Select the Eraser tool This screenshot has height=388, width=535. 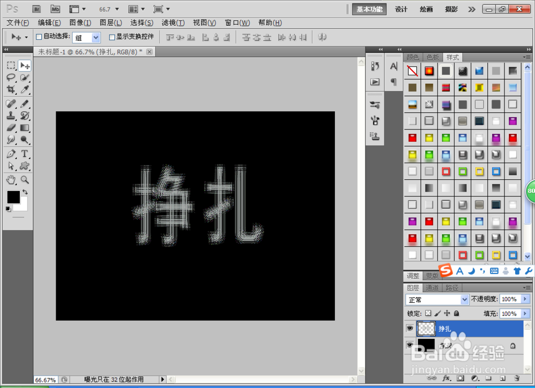pyautogui.click(x=11, y=127)
